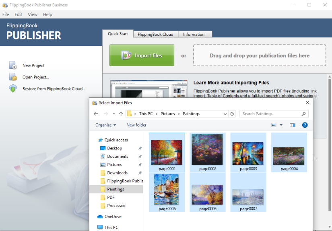The image size is (332, 231).
Task: Open the View menu
Action: 33,14
